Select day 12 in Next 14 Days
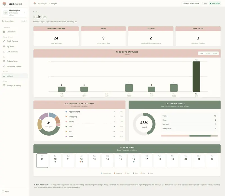 (81, 160)
